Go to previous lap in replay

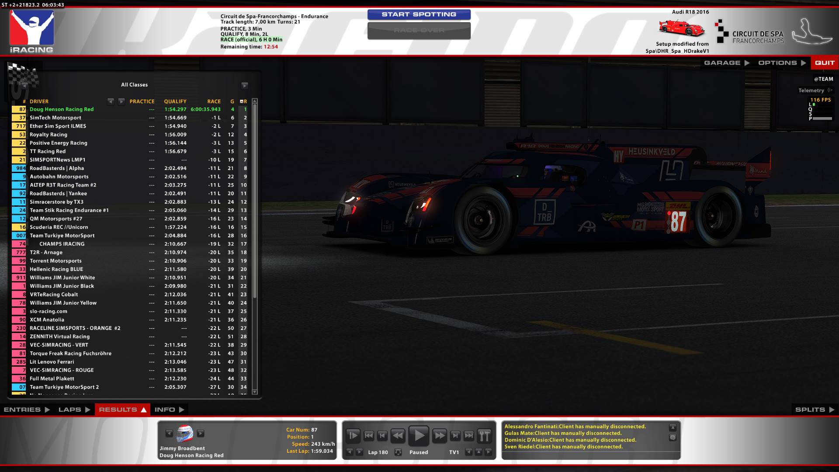click(350, 452)
